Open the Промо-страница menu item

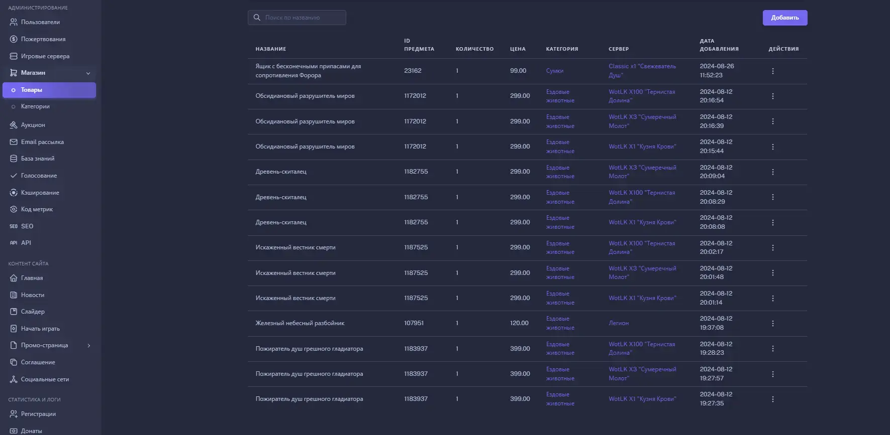[x=49, y=345]
